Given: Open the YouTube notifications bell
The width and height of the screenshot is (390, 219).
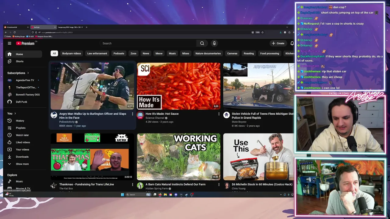Looking at the screenshot, I should 292,43.
